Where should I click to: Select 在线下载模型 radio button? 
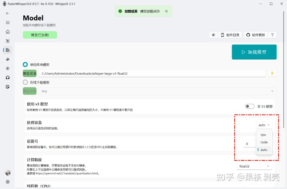[x=25, y=82]
